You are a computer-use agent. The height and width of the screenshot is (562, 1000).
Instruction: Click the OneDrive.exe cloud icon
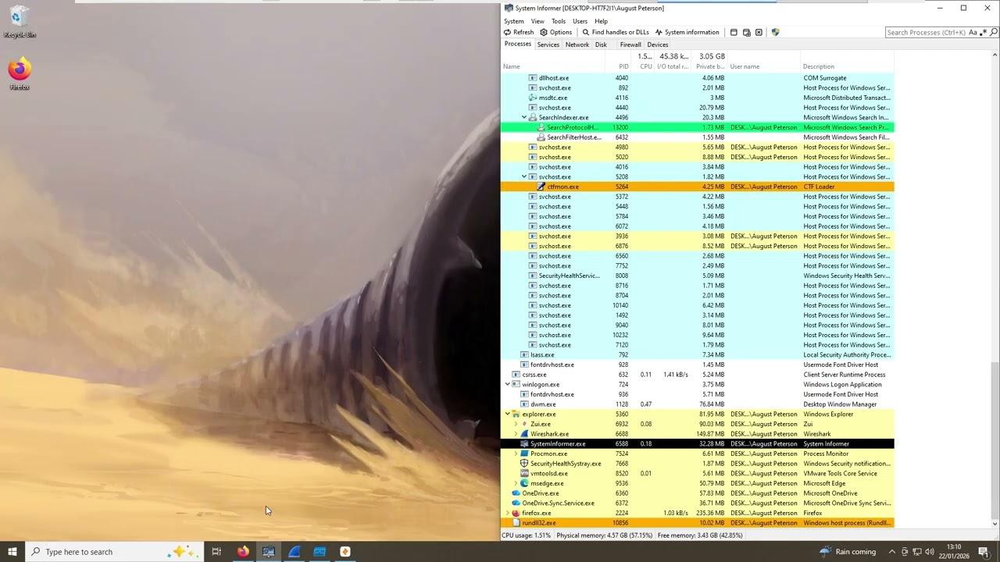click(516, 493)
